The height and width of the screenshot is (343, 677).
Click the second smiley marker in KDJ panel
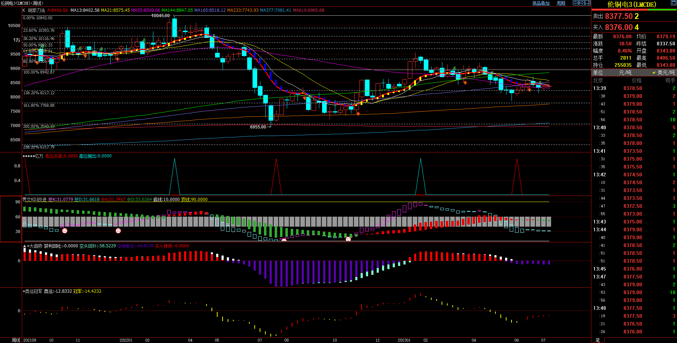[118, 231]
